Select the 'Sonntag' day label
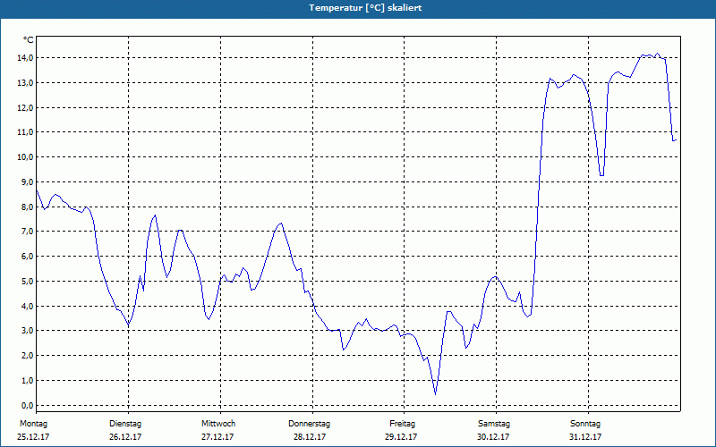The image size is (716, 447). (x=585, y=424)
